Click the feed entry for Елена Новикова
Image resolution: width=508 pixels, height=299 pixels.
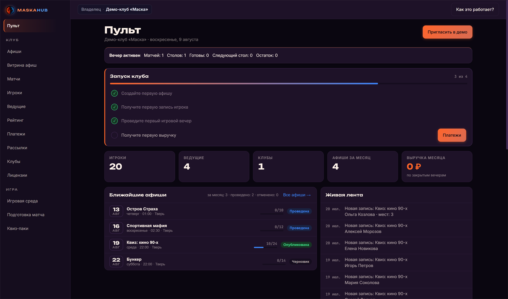(x=396, y=245)
